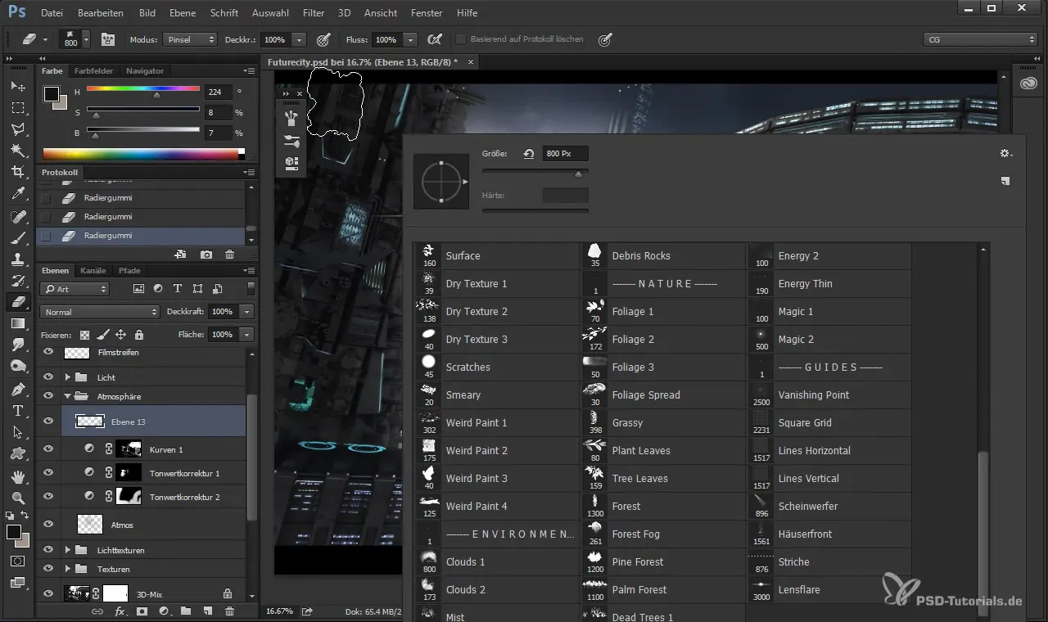Delete current history state trash icon
Screen dimensions: 1048x622
(229, 255)
